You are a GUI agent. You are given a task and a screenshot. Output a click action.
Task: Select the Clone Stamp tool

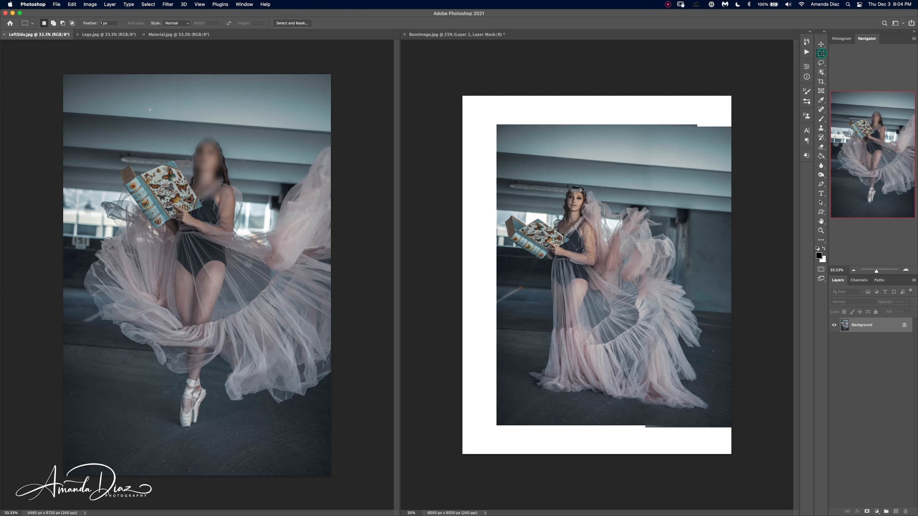point(821,128)
